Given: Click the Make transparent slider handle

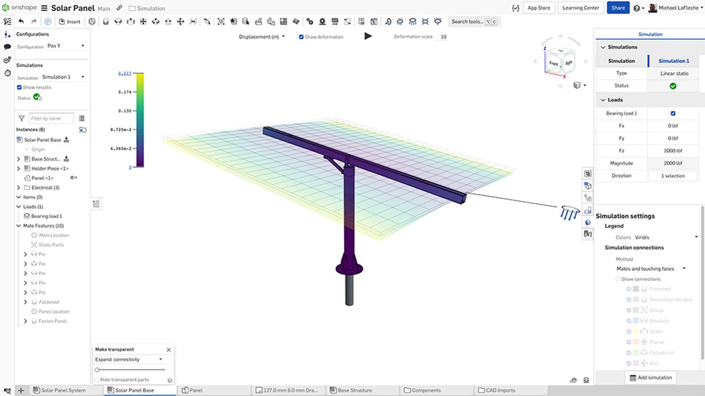Looking at the screenshot, I should 97,370.
